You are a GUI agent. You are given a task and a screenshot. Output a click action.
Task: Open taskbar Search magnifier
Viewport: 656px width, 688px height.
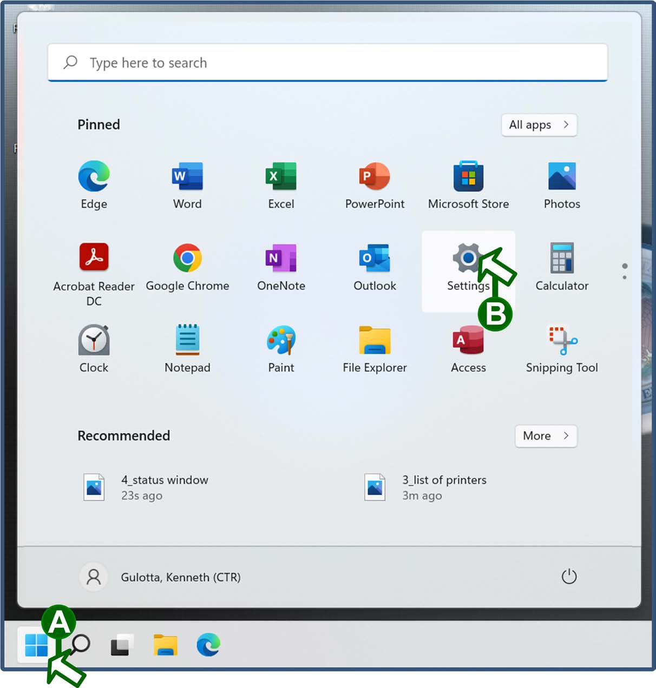tap(80, 644)
